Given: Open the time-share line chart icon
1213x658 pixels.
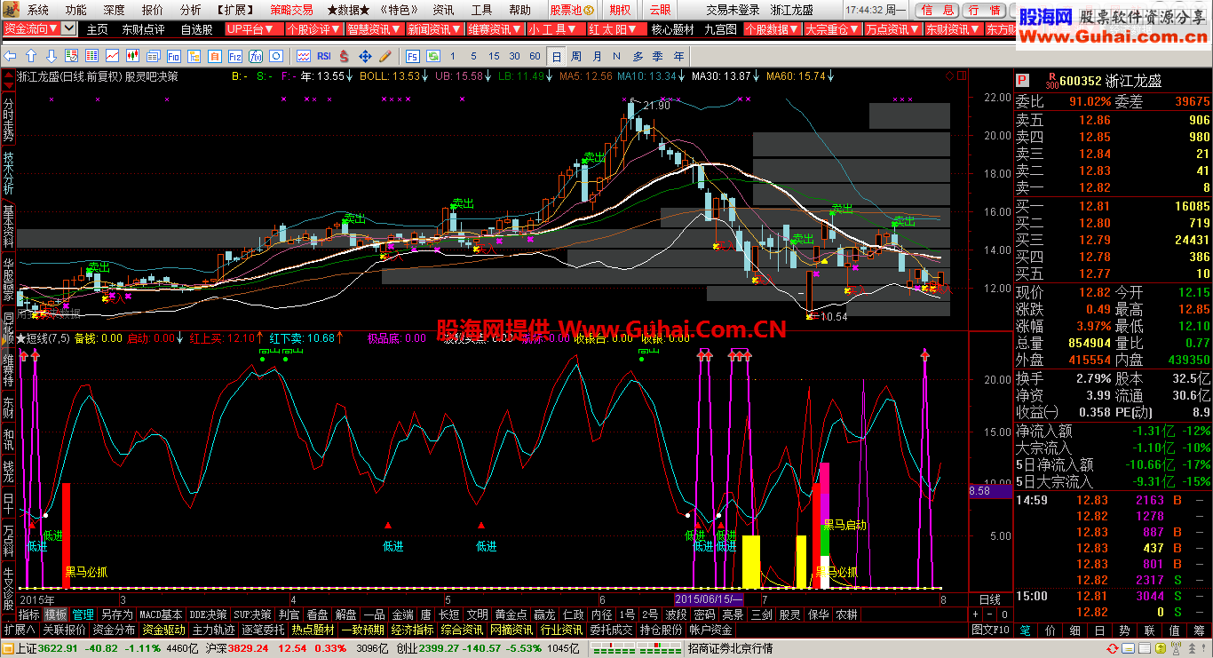Looking at the screenshot, I should point(112,55).
